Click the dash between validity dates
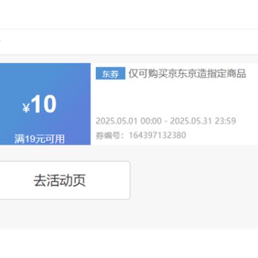The height and width of the screenshot is (258, 258). coord(166,121)
